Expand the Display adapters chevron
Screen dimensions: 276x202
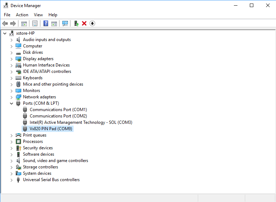[11, 59]
